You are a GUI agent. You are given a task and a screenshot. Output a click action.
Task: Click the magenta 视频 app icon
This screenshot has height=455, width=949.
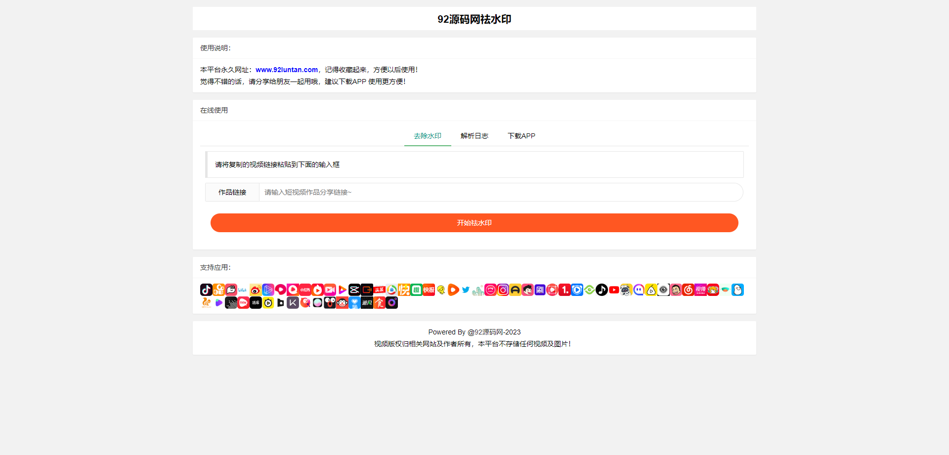click(700, 290)
